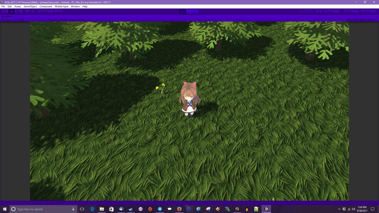
Task: Click the Stats button
Action: point(363,20)
